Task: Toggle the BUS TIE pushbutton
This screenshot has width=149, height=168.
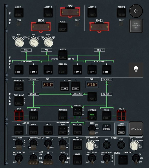Action: tap(77, 111)
